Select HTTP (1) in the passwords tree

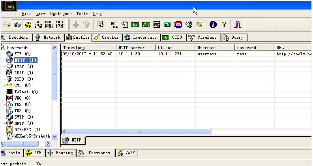[x=25, y=60]
